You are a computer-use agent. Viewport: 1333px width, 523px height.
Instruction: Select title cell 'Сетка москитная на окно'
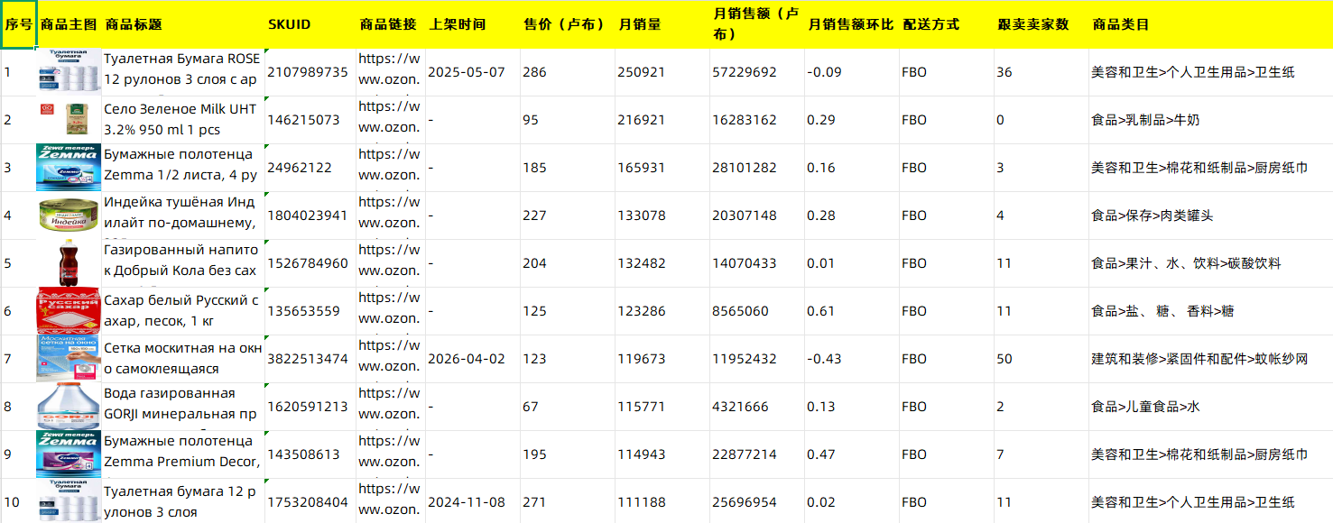pos(183,359)
